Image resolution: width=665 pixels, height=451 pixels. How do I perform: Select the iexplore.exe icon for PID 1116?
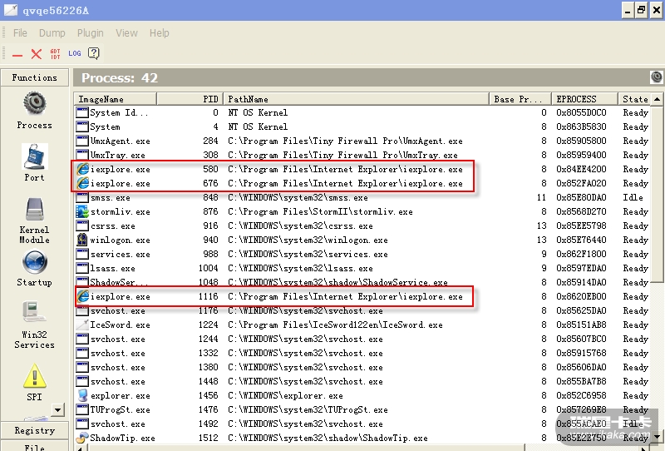pos(82,296)
